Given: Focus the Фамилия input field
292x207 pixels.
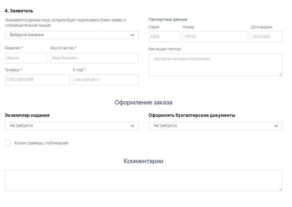Looking at the screenshot, I should coord(26,58).
